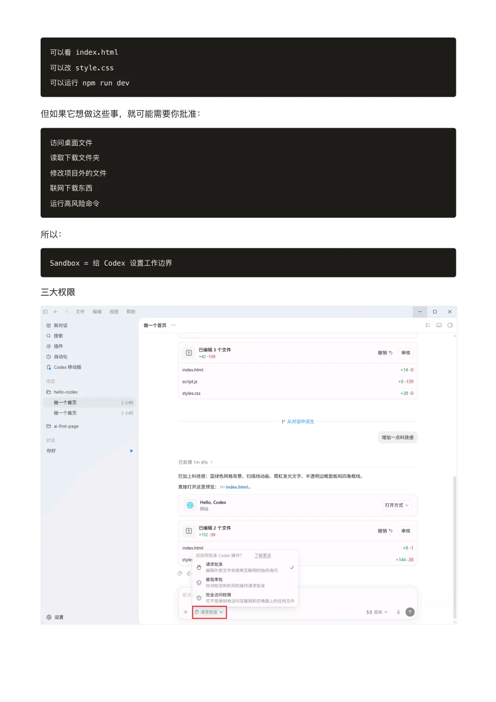The width and height of the screenshot is (496, 702).
Task: Click the Hello, Codex card title
Action: 213,503
